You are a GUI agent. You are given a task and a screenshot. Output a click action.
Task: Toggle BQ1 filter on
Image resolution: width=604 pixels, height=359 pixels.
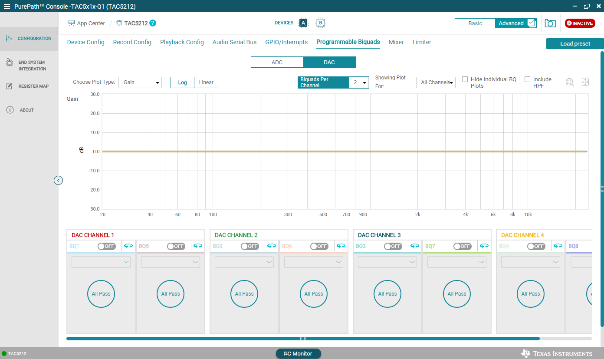pyautogui.click(x=106, y=246)
